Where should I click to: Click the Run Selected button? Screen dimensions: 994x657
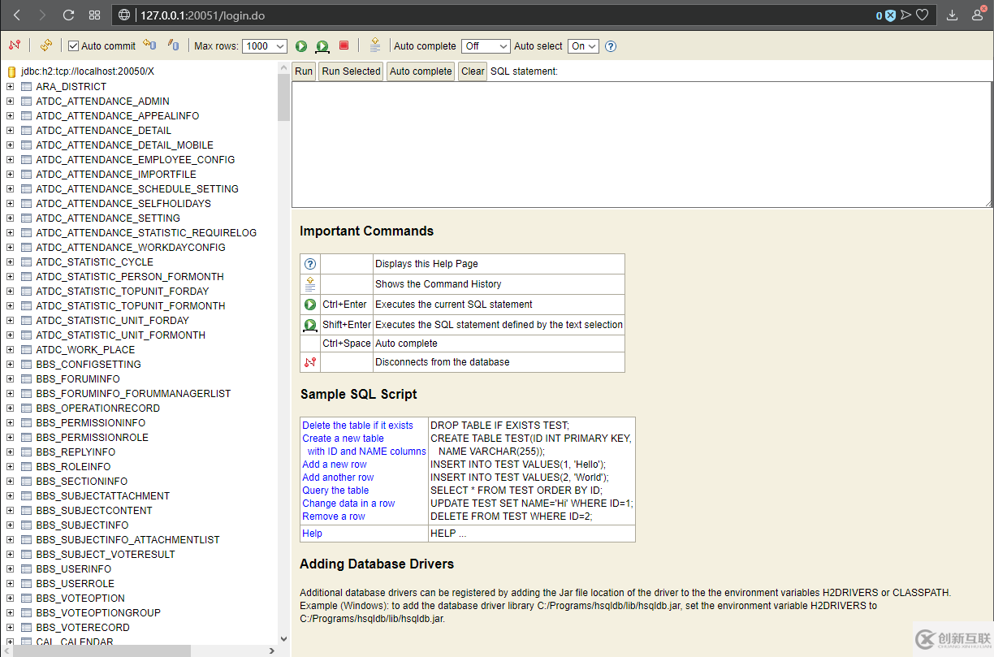pos(351,71)
